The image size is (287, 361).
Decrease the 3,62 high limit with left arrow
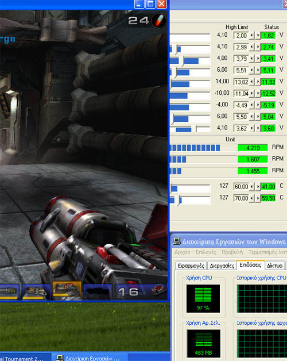tap(252, 128)
